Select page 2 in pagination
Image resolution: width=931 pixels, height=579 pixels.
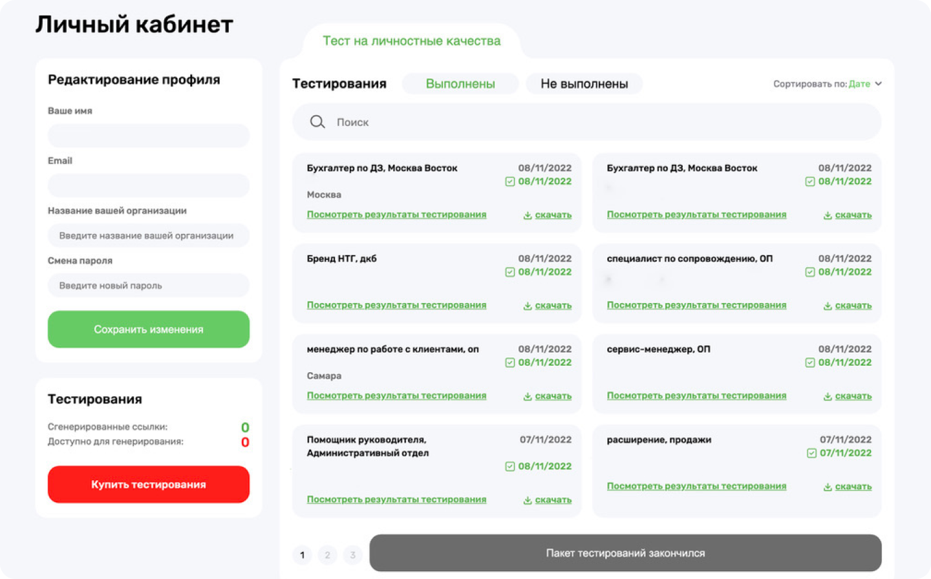click(x=328, y=554)
